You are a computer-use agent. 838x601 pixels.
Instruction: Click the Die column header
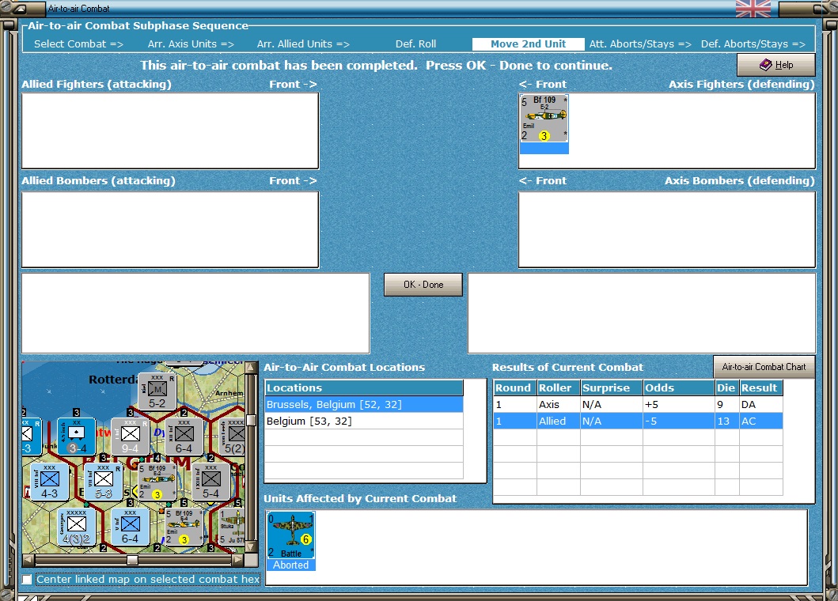click(x=727, y=387)
